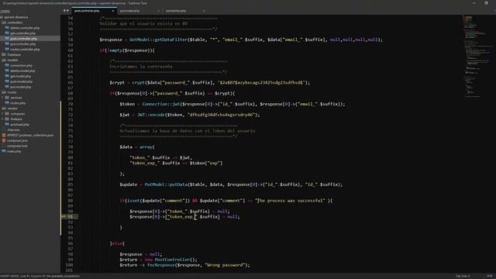Open PHP syntax selector in status bar
496x279 pixels.
tap(490, 276)
